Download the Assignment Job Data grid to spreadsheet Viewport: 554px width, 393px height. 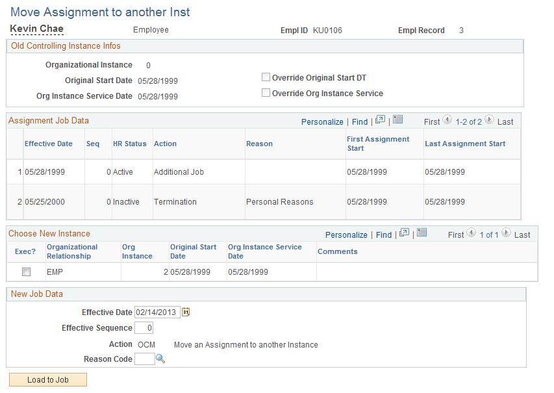[397, 121]
